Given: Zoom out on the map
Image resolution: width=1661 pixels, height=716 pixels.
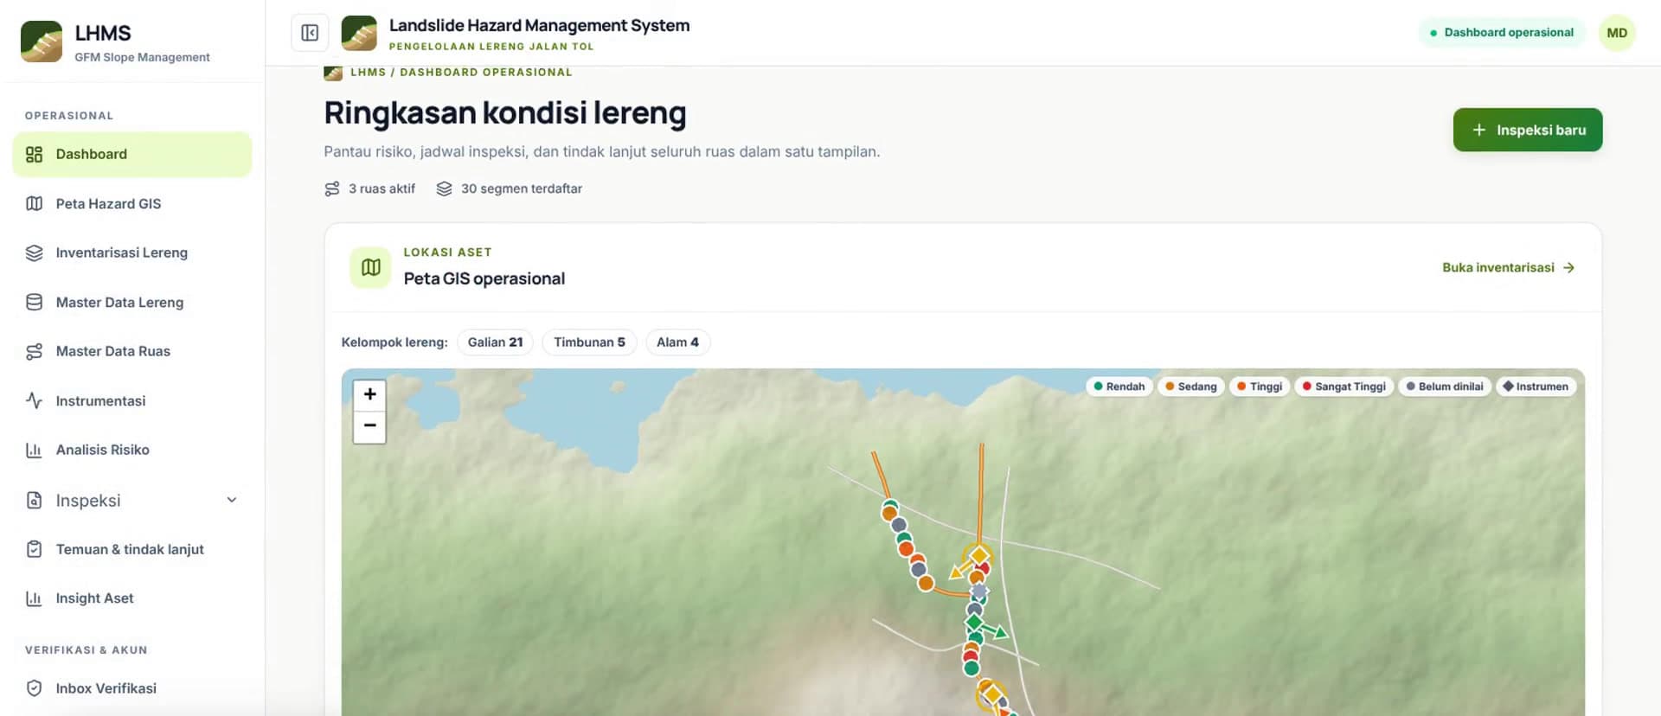Looking at the screenshot, I should (x=369, y=426).
